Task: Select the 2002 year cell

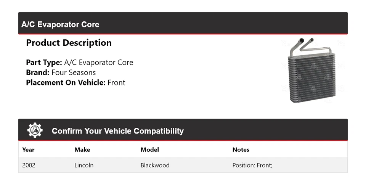Action: (29, 165)
